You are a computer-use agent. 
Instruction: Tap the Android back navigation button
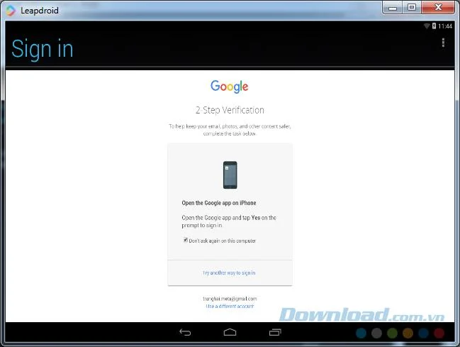185,332
